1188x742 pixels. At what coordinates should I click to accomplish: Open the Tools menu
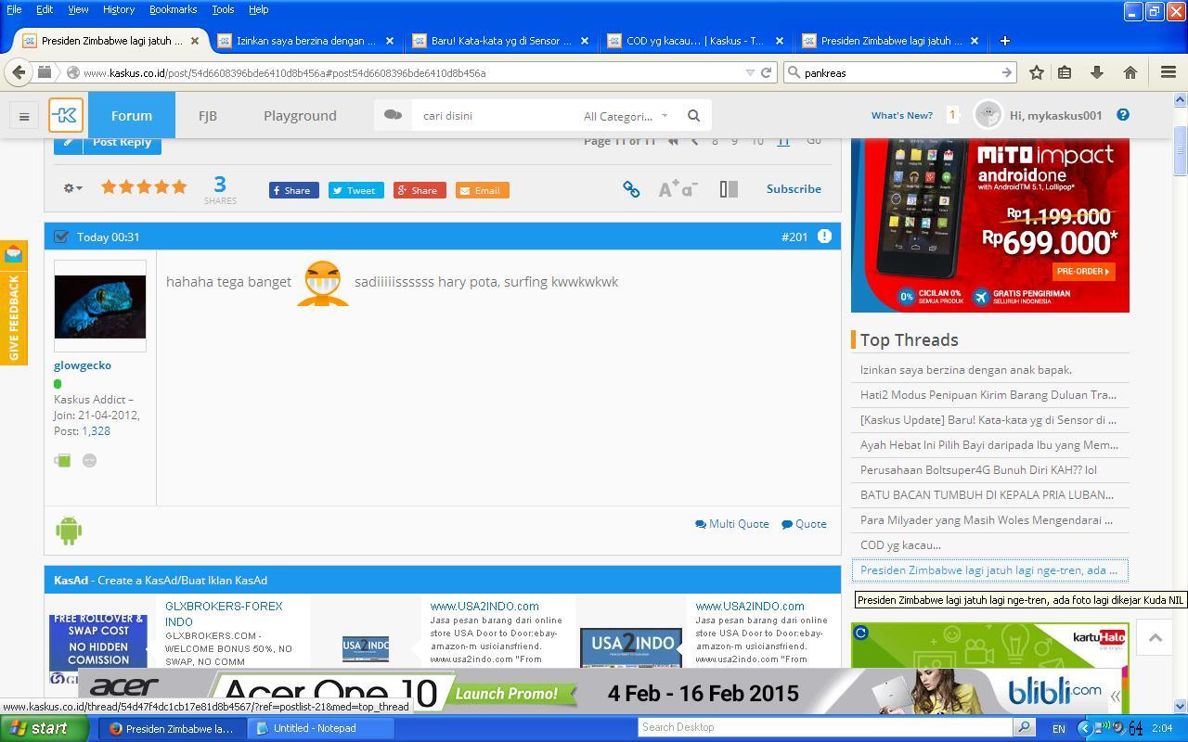point(223,9)
